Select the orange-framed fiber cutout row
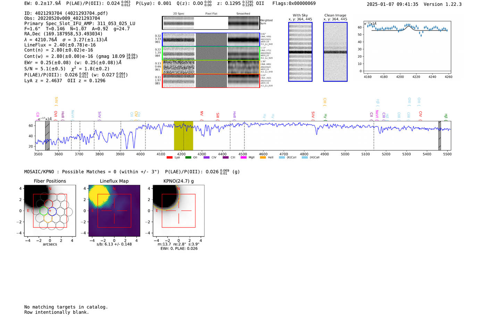The image size is (486, 331). point(211,67)
